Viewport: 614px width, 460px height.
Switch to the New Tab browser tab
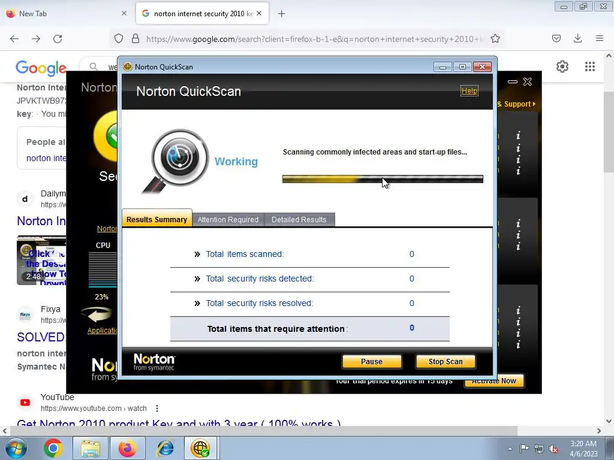coord(67,14)
